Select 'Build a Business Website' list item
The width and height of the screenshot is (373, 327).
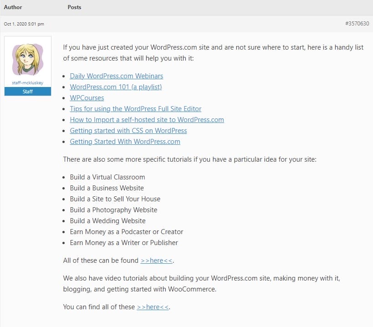pyautogui.click(x=107, y=188)
